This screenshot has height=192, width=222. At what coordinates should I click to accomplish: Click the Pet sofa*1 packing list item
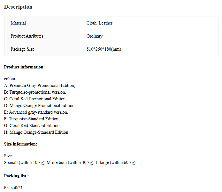13,188
